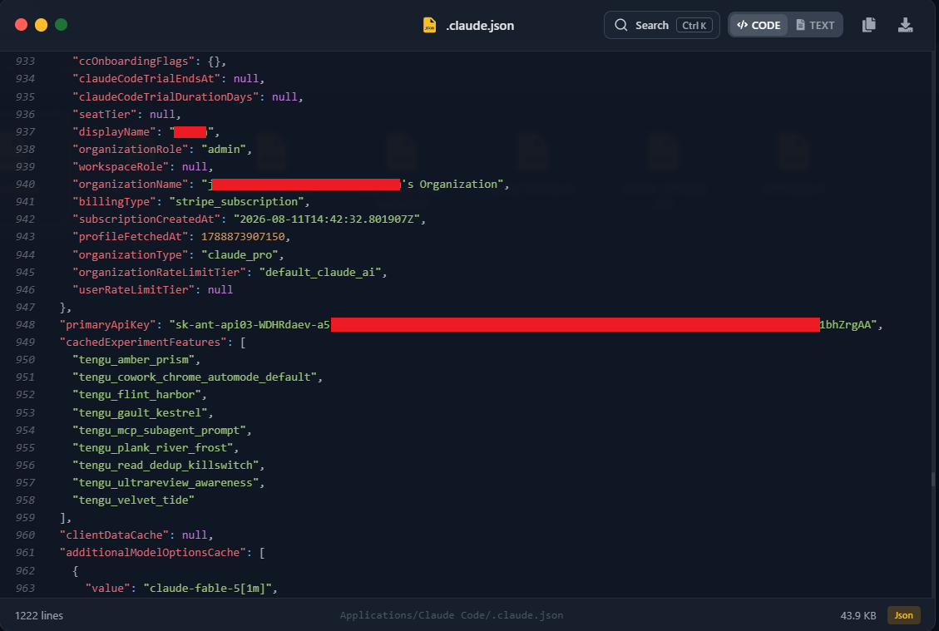Select the "profileFetchedAt" key
The width and height of the screenshot is (939, 631).
coord(131,236)
